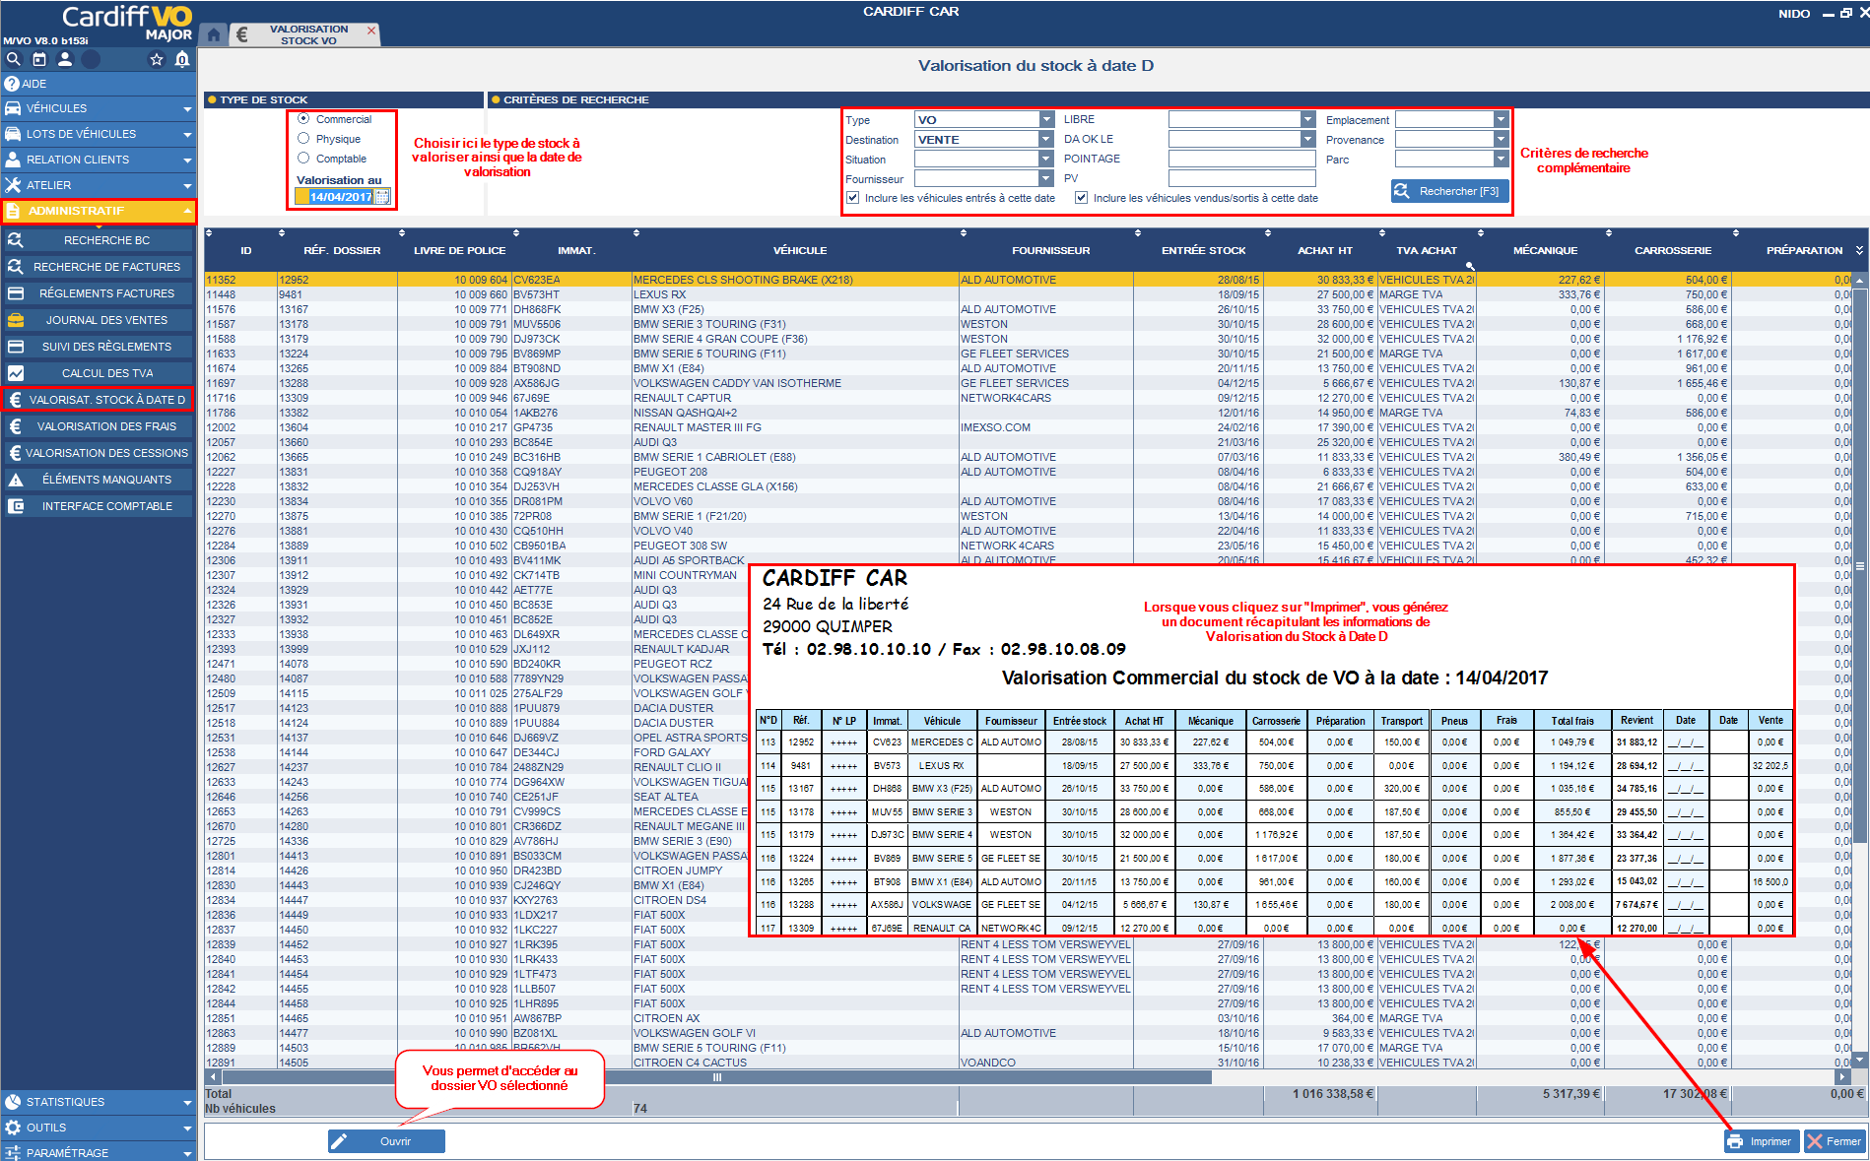Click the ATELIER wrench icon
This screenshot has width=1870, height=1161.
click(x=13, y=185)
